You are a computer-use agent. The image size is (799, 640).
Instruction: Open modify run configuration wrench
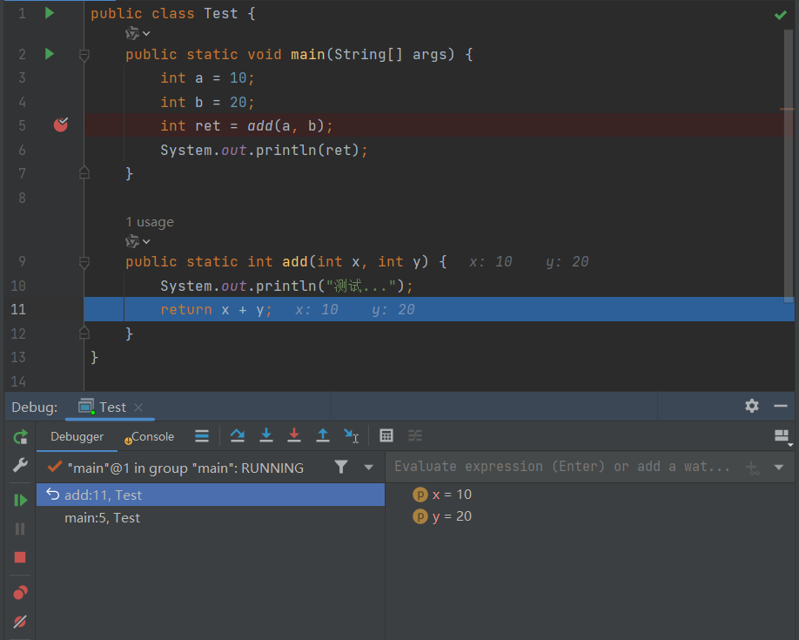[20, 465]
